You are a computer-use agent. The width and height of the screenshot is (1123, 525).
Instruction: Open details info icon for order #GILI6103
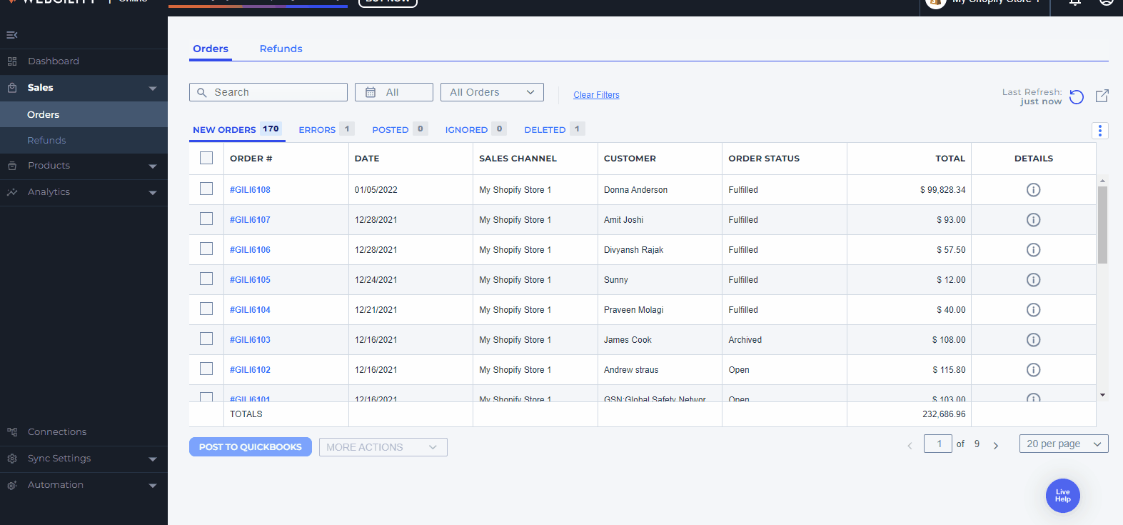click(x=1033, y=340)
